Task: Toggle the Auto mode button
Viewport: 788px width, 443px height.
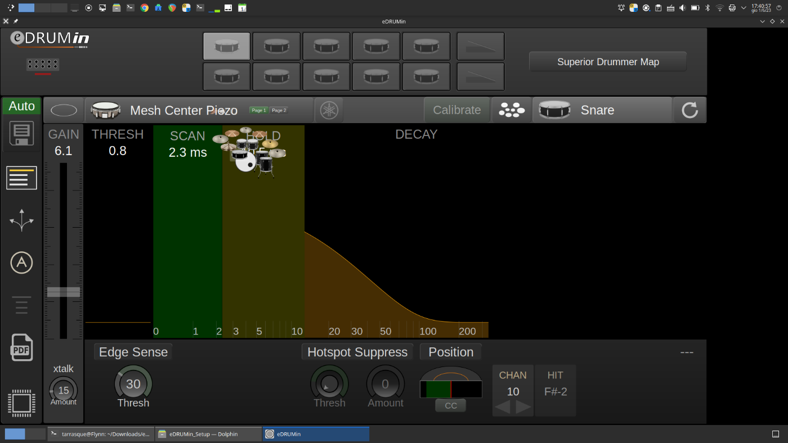Action: 22,106
